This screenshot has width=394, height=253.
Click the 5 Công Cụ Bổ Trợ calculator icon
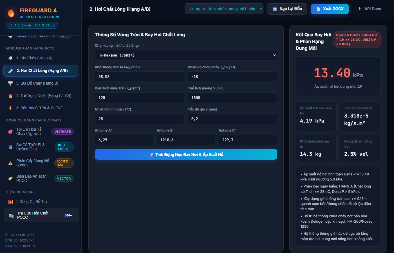point(10,202)
